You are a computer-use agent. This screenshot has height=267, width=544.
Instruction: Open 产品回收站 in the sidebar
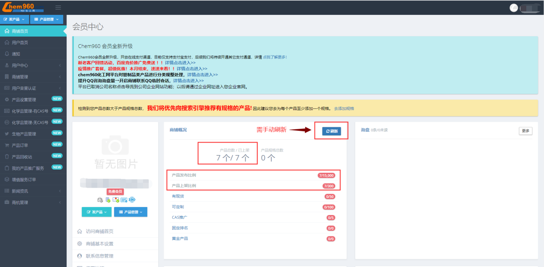tap(33, 157)
